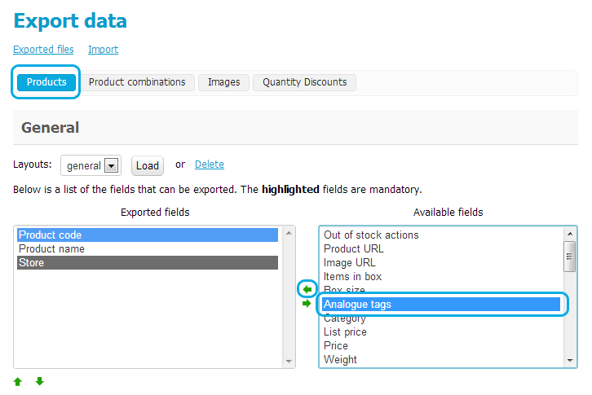Select Store in Exported fields list
The height and width of the screenshot is (395, 592).
tap(32, 263)
